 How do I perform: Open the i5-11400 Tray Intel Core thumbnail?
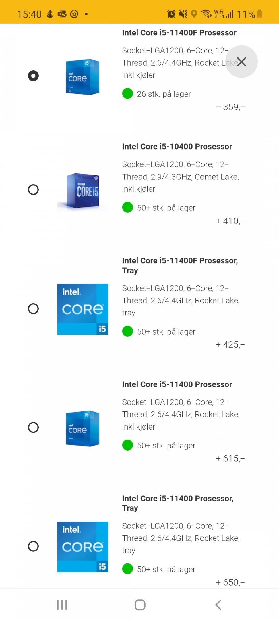coord(83,547)
